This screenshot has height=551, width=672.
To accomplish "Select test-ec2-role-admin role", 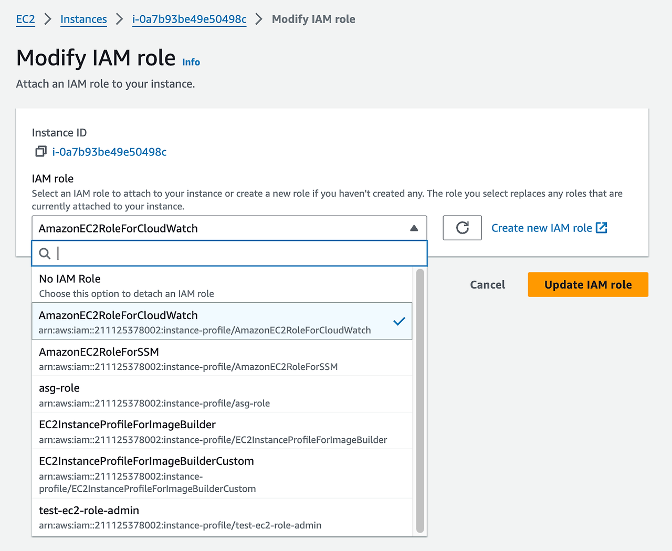I will pyautogui.click(x=222, y=517).
